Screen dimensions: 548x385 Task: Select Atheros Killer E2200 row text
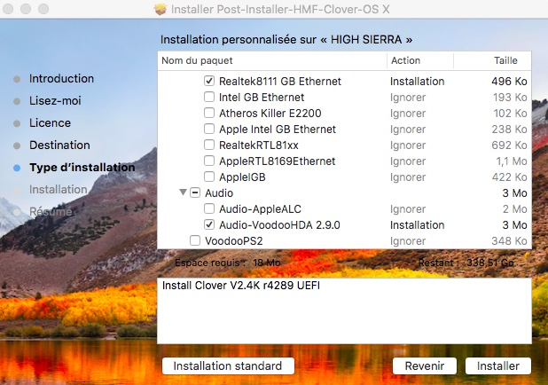(x=270, y=114)
